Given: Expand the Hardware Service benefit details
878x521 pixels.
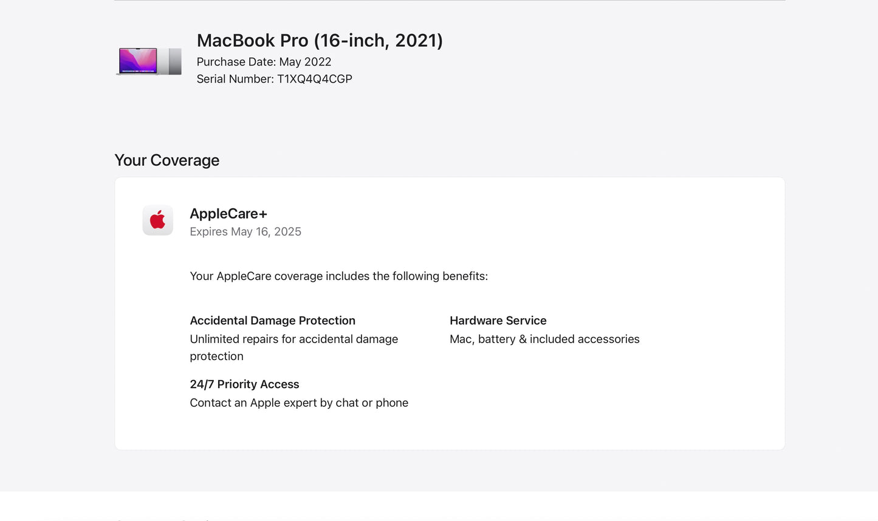Looking at the screenshot, I should (498, 321).
